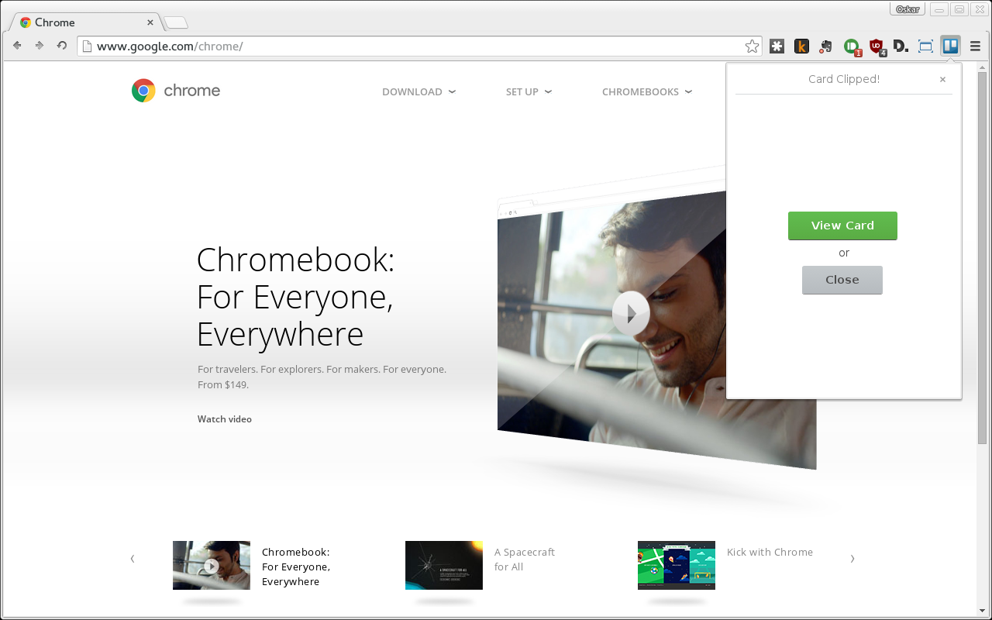Click the View Card button
Image resolution: width=992 pixels, height=620 pixels.
tap(842, 226)
